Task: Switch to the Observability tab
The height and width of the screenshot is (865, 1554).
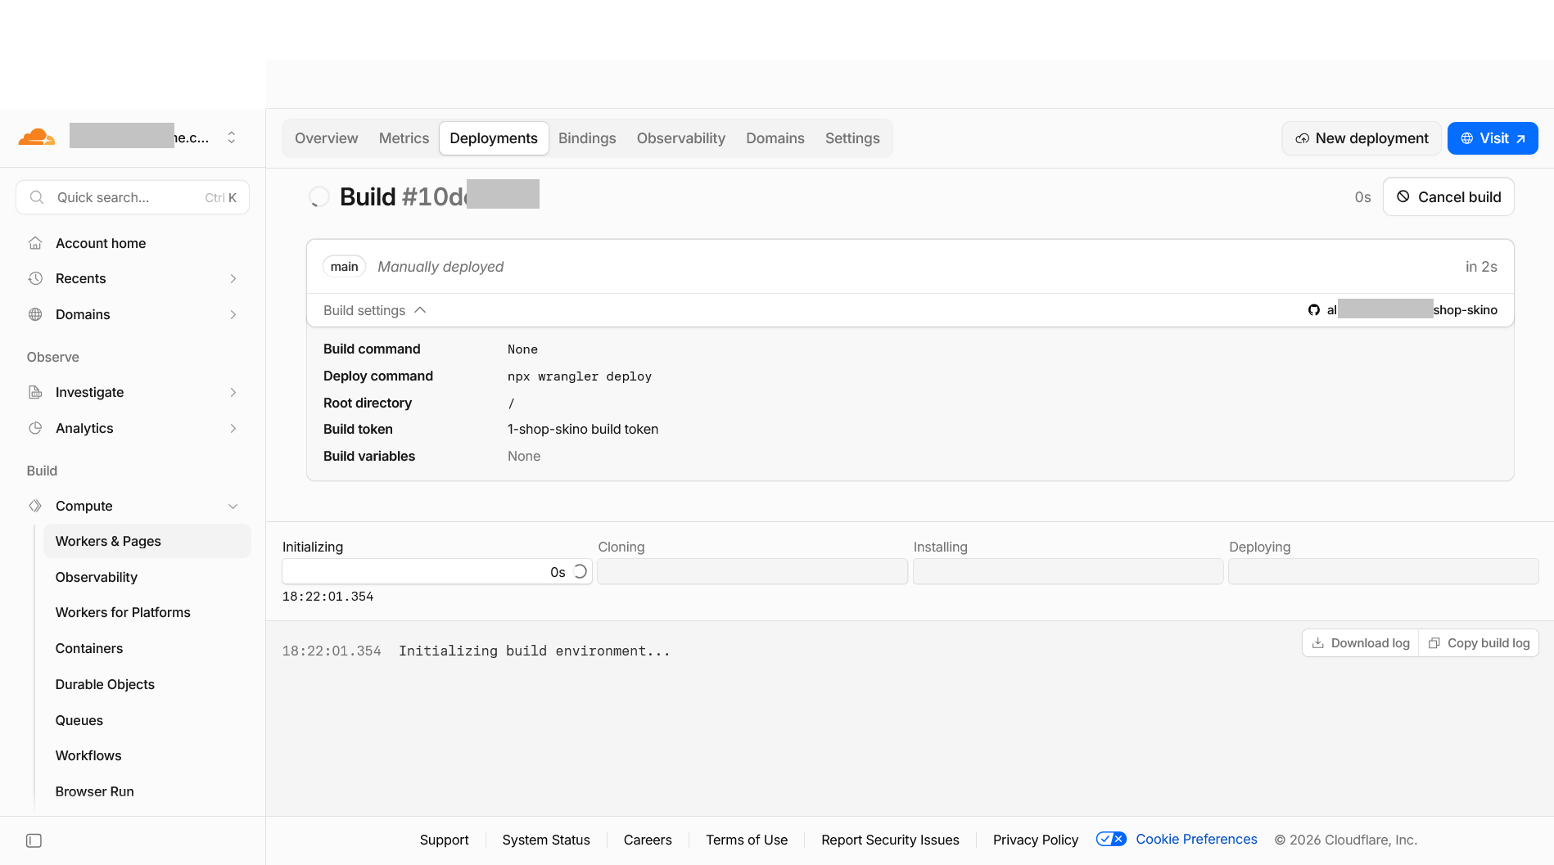Action: (x=680, y=138)
